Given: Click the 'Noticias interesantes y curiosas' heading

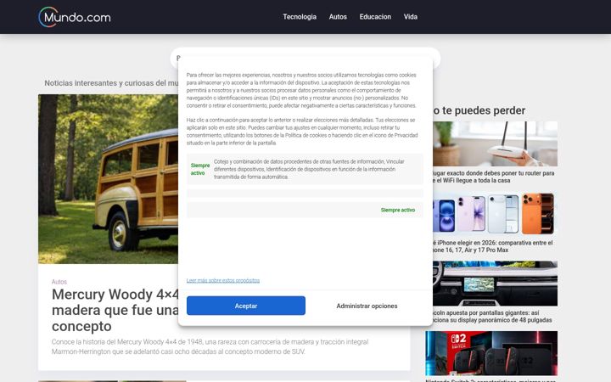Looking at the screenshot, I should click(111, 83).
